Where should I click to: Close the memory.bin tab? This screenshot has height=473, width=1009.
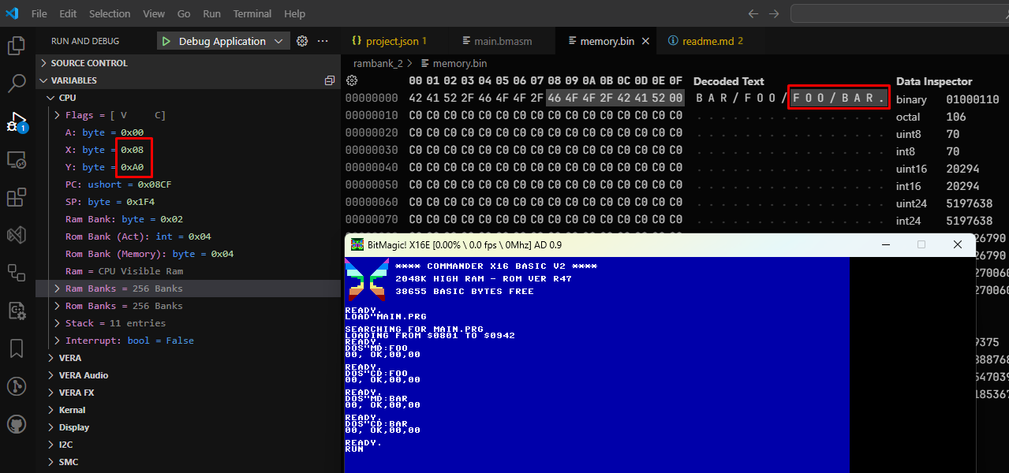(645, 41)
